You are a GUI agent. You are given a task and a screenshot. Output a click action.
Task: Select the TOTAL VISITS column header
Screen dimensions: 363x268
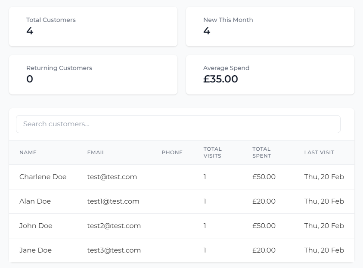(x=213, y=152)
